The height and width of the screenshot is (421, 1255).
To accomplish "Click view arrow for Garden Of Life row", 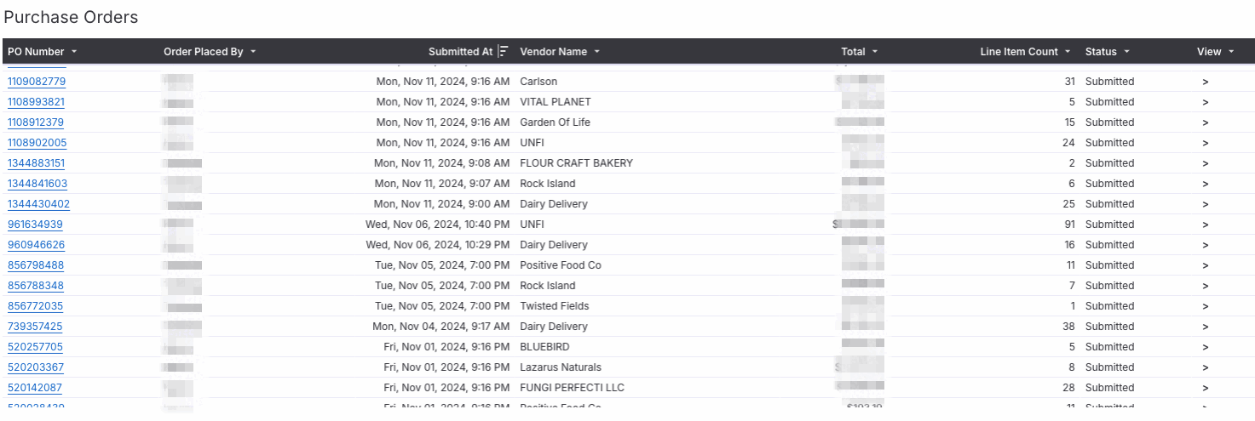I will coord(1205,122).
